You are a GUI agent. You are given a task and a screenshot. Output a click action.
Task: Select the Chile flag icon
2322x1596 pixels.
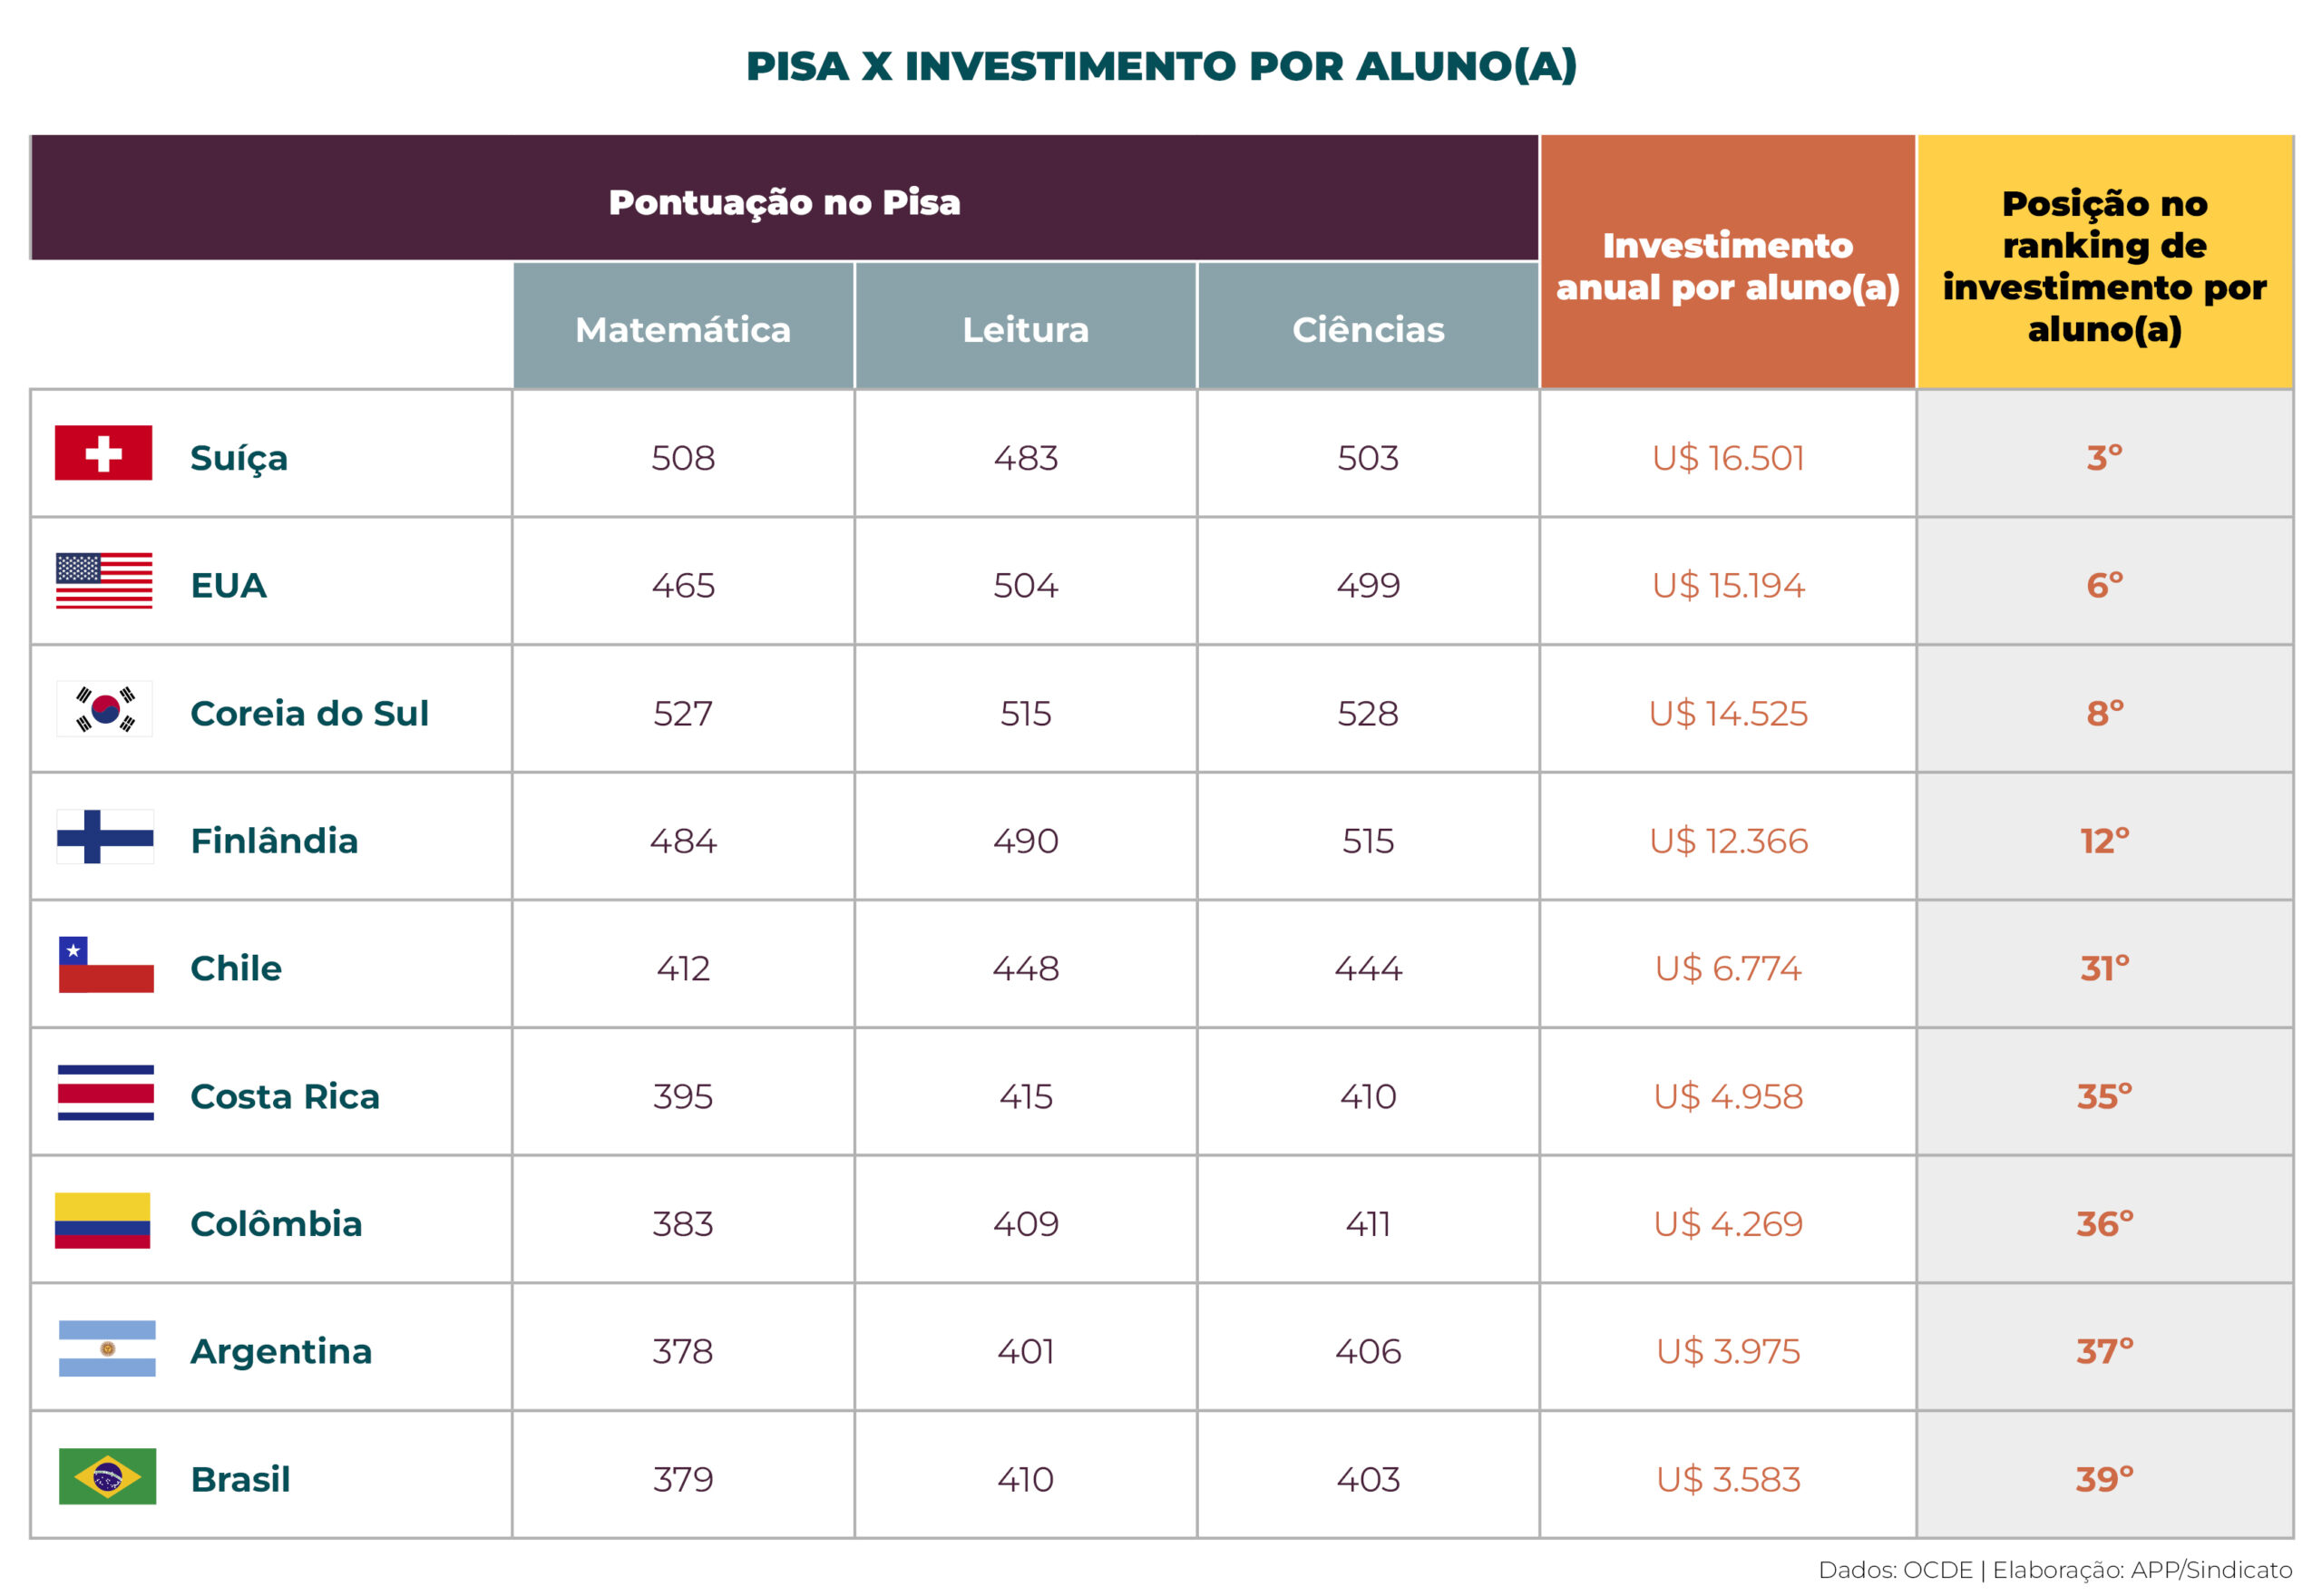click(x=106, y=965)
